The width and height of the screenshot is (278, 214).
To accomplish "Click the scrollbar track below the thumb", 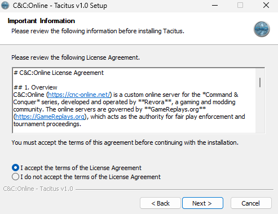I will [260, 110].
